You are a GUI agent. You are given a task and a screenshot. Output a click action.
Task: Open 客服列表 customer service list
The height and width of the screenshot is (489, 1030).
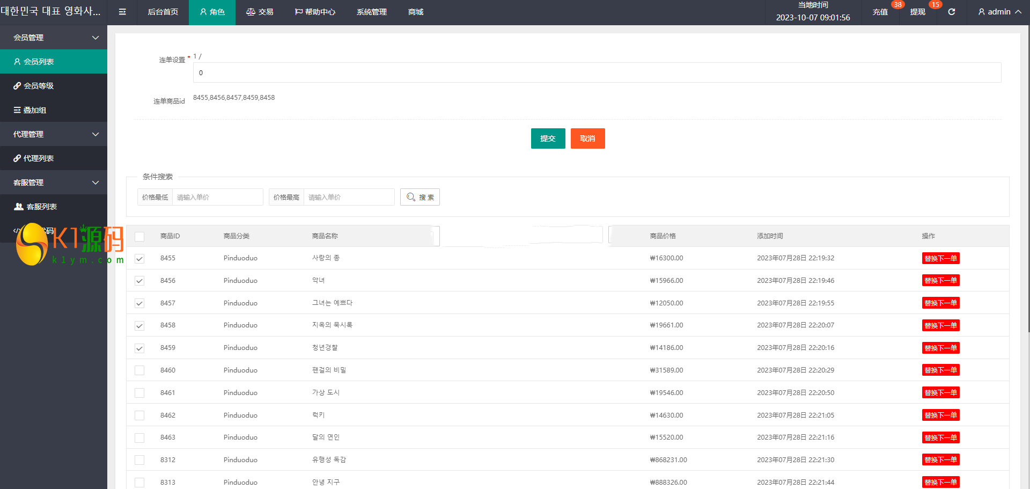(x=41, y=207)
